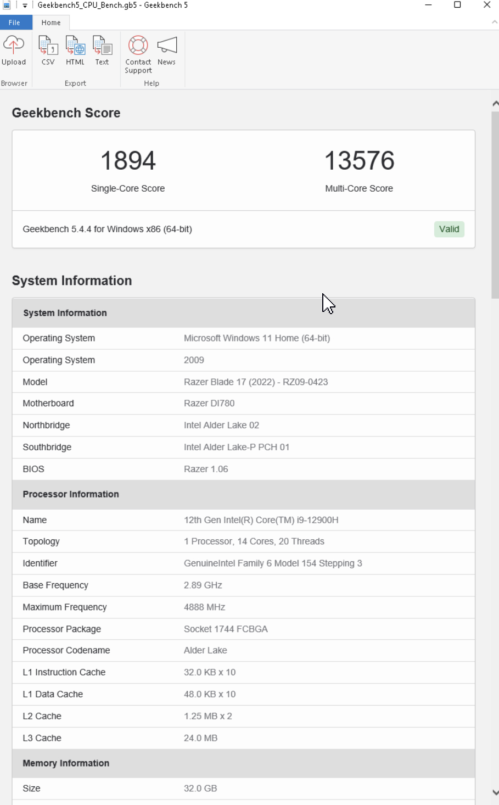Viewport: 499px width, 805px height.
Task: Click the Processor Information table header
Action: 244,494
